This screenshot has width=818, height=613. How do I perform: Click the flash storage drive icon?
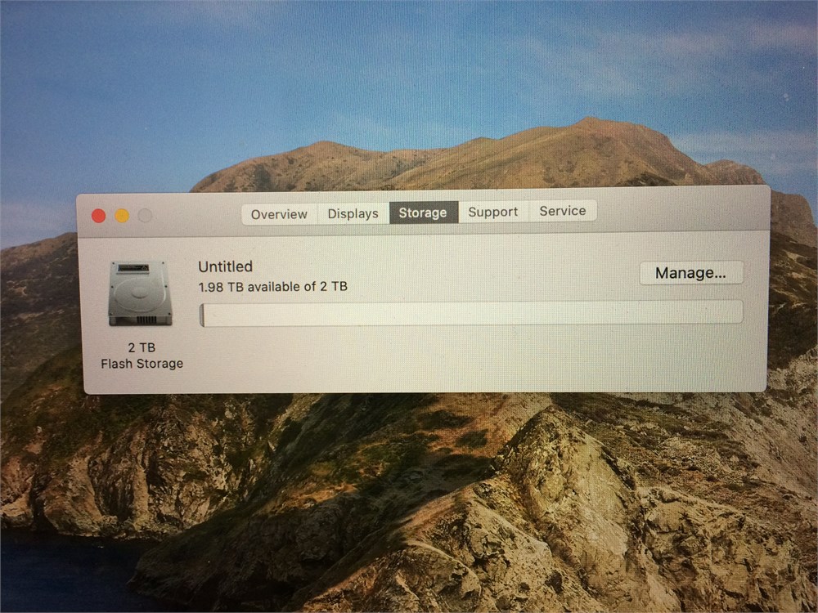point(140,293)
